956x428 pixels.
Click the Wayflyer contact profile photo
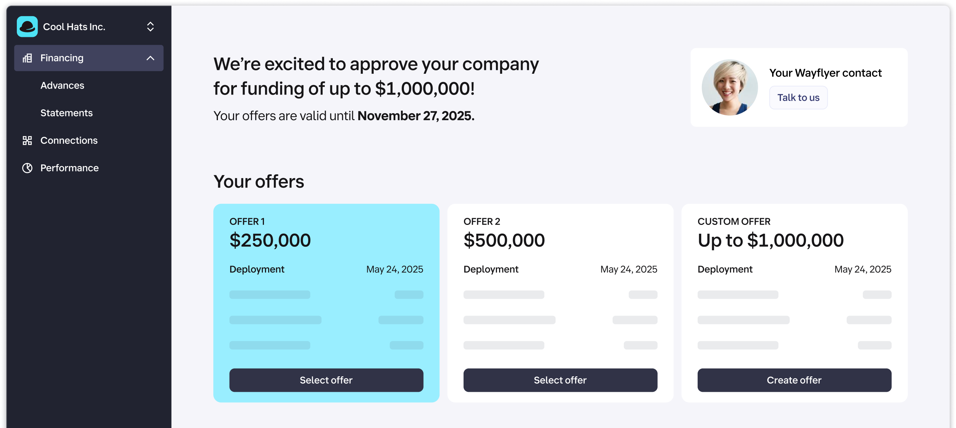coord(730,87)
